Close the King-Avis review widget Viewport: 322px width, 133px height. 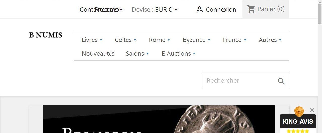coord(312,110)
